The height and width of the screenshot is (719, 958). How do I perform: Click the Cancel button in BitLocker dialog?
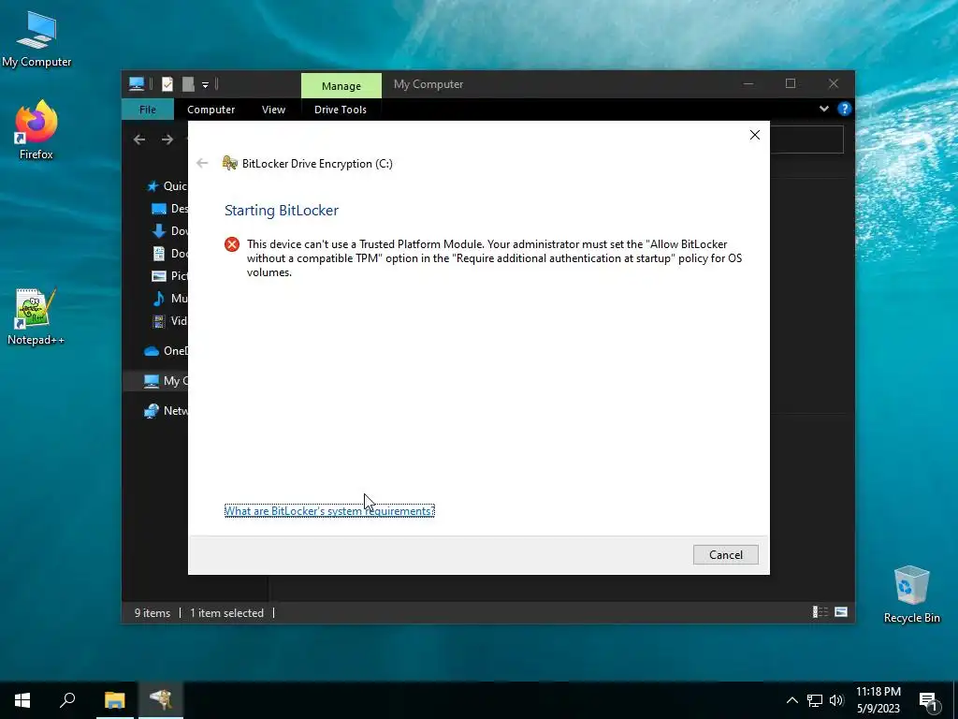pyautogui.click(x=725, y=554)
